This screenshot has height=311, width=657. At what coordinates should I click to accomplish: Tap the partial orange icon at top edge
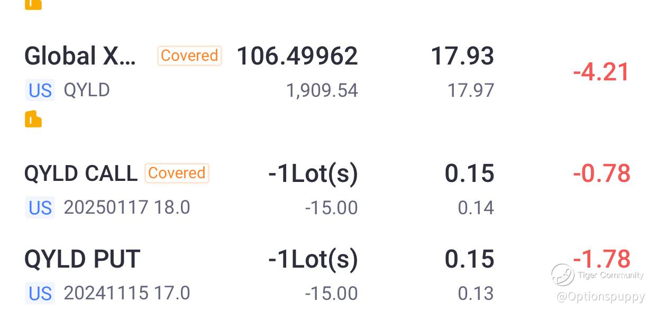pyautogui.click(x=33, y=4)
